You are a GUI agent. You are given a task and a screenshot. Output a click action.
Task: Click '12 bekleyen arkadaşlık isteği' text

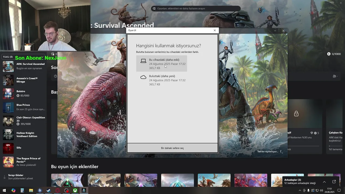(300, 183)
